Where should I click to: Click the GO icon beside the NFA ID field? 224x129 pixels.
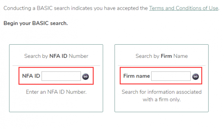click(85, 76)
